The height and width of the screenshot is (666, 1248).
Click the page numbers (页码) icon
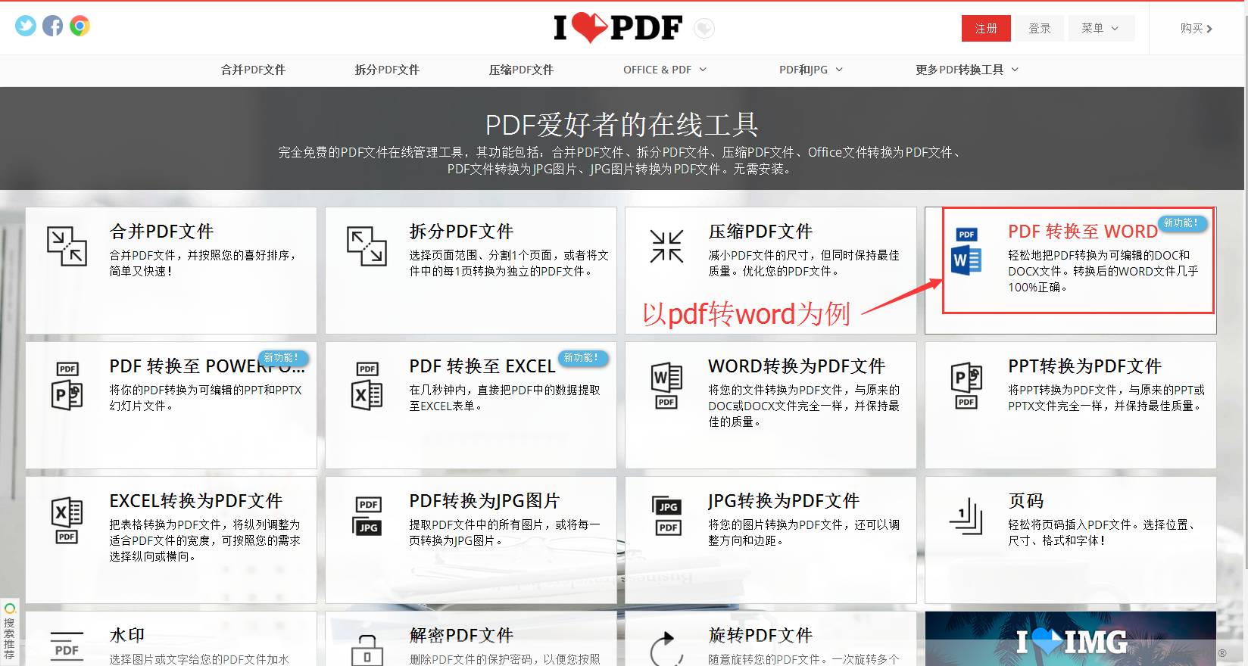966,516
